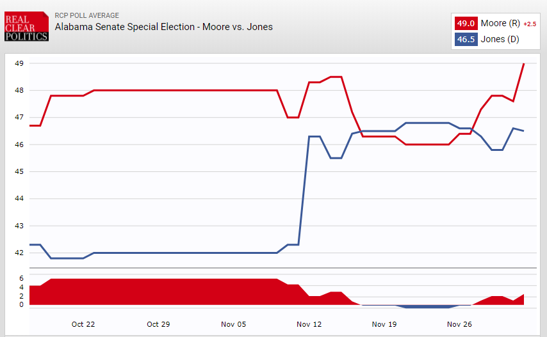Click the Nov 05 date label
This screenshot has width=547, height=337.
pyautogui.click(x=233, y=324)
